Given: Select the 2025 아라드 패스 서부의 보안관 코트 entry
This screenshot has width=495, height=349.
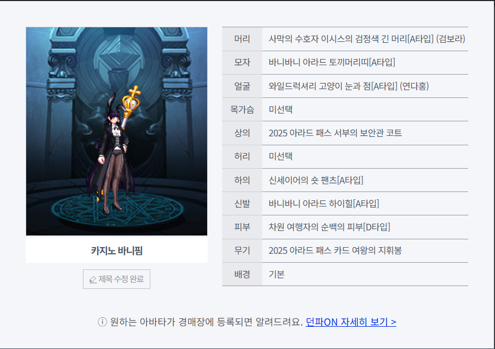Looking at the screenshot, I should tap(335, 133).
